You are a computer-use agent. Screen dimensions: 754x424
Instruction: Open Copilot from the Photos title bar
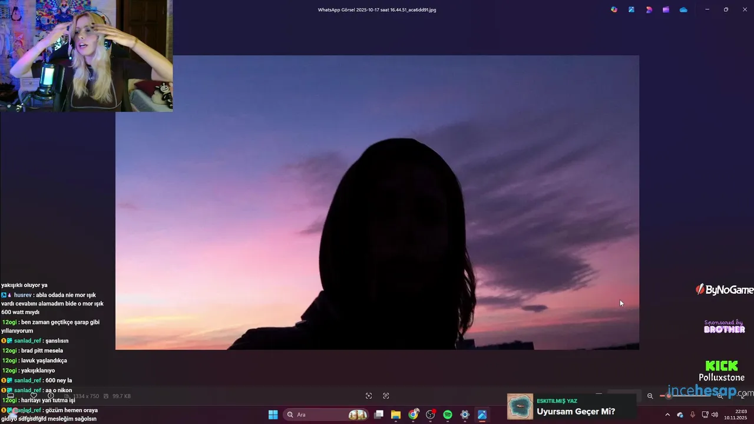click(614, 9)
